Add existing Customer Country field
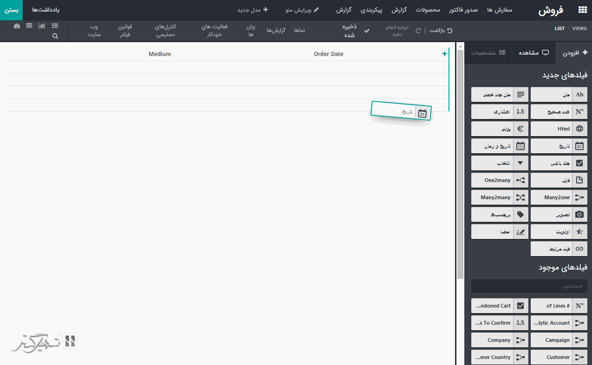Image resolution: width=592 pixels, height=365 pixels. [500, 357]
